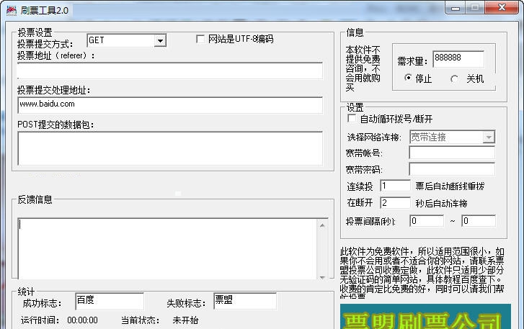This screenshot has height=329, width=524.
Task: Click the 本软件不提供免费咨询 notice text
Action: pyautogui.click(x=363, y=68)
